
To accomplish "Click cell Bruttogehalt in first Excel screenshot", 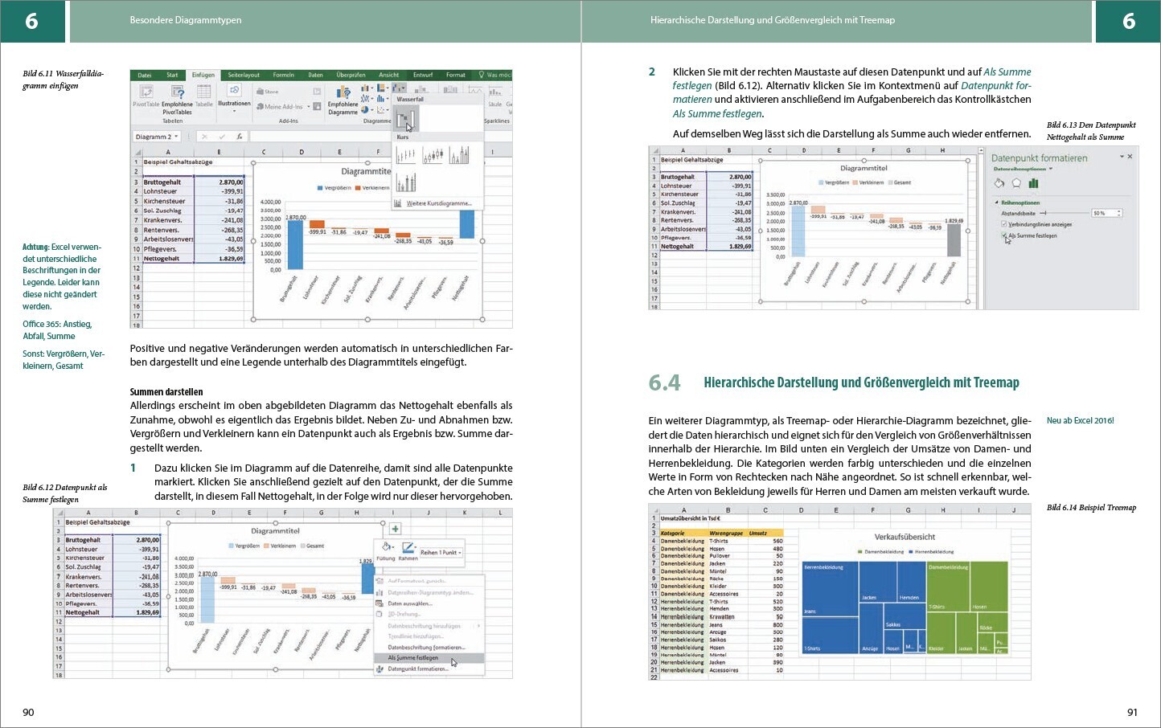I will 168,182.
